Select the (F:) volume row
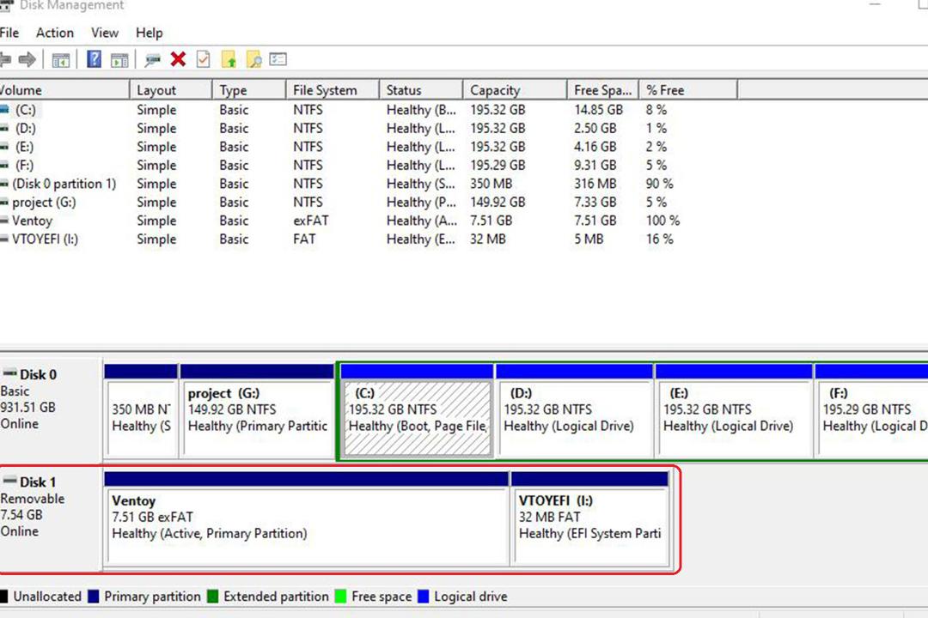 click(369, 165)
